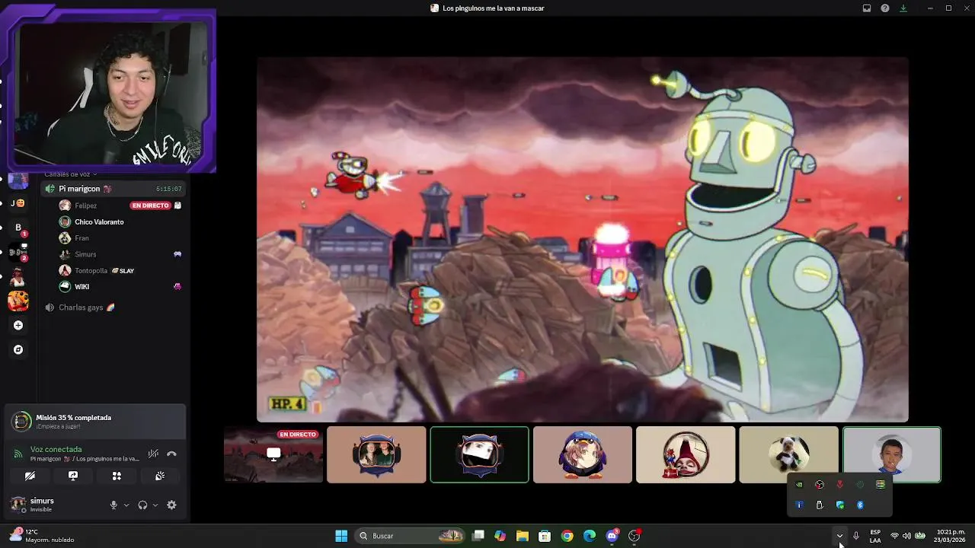975x548 pixels.
Task: Disconnect from voice with hang-up icon
Action: (x=171, y=454)
